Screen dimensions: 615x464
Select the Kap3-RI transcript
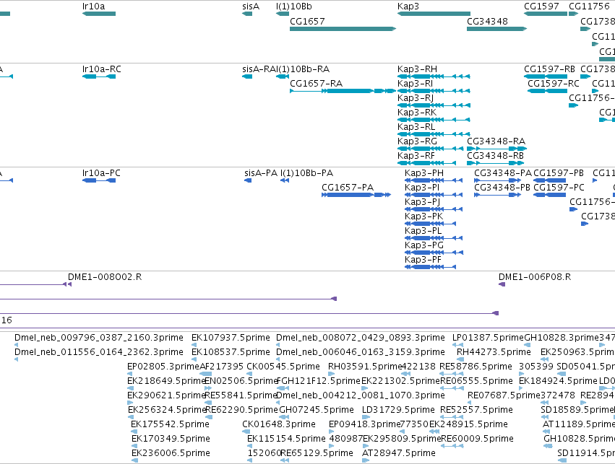click(x=434, y=91)
